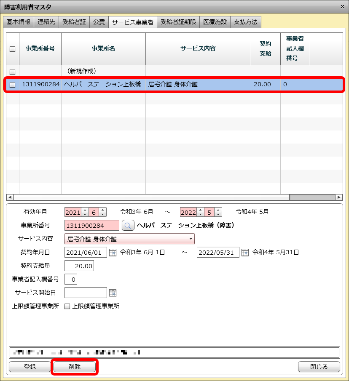
Task: Switch to the 受給者証期限 tab
Action: coord(178,22)
